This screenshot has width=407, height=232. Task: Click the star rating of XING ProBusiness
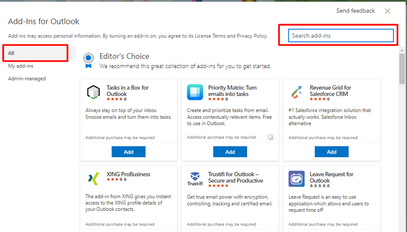coord(117,179)
